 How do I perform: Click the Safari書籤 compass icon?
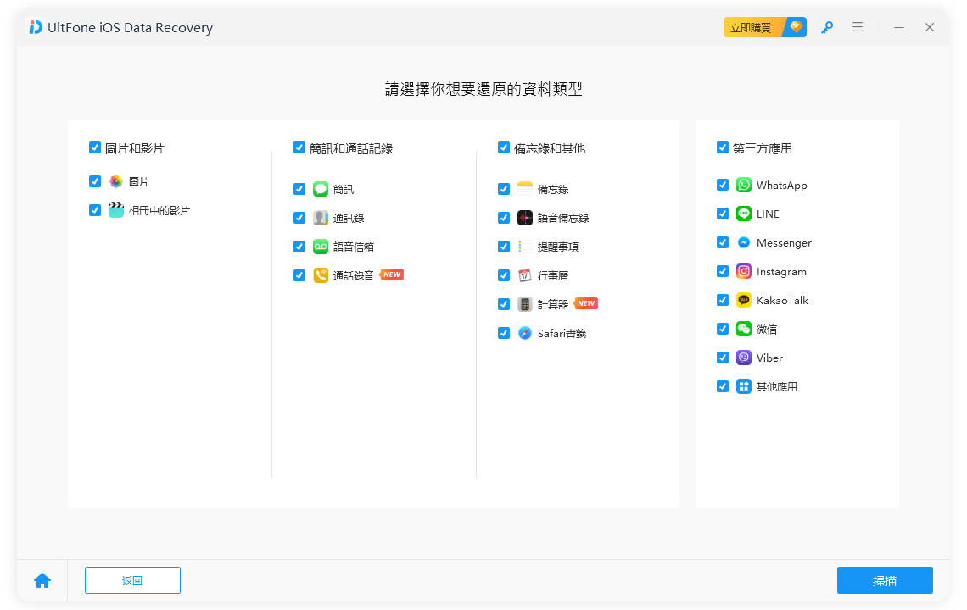tap(525, 333)
